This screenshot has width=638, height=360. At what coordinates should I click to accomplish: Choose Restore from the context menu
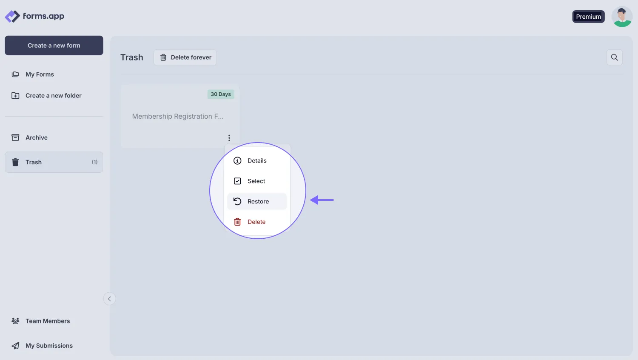coord(258,201)
